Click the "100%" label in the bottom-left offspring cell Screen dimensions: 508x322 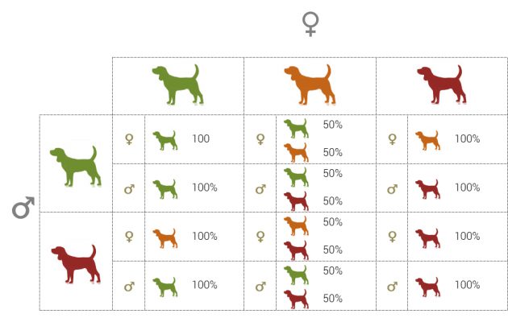coord(204,285)
